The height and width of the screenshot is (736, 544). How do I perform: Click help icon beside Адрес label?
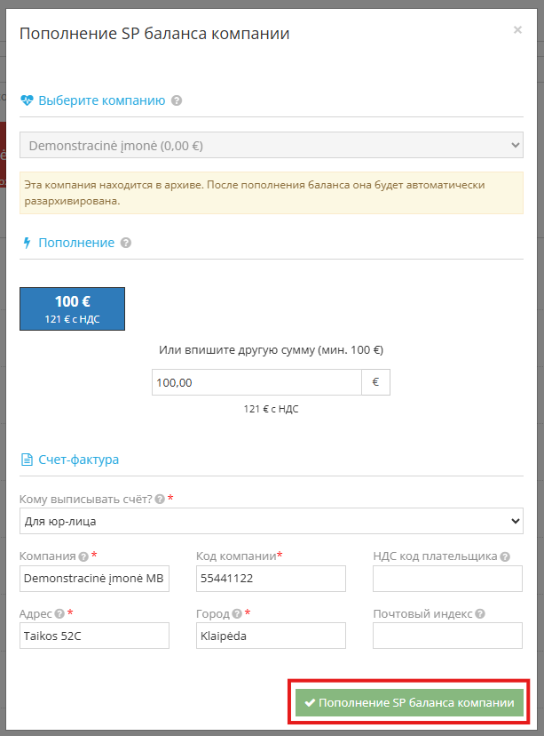[x=59, y=613]
